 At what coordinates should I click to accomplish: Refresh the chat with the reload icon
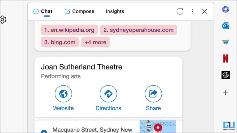tap(180, 11)
